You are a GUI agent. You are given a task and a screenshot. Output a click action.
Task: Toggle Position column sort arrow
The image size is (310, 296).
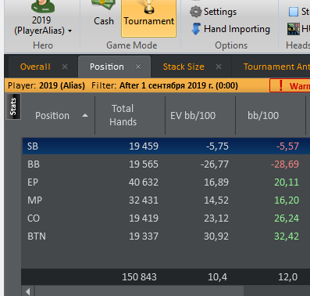point(85,115)
